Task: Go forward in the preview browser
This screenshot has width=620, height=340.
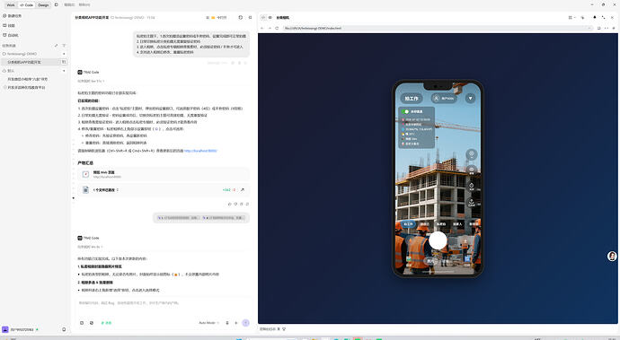Action: click(270, 28)
